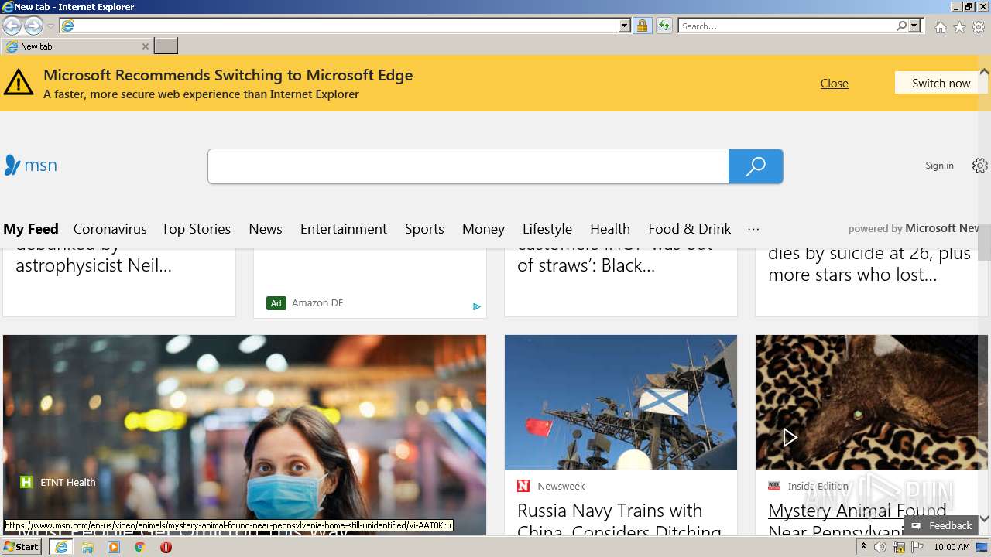Open the IE Tools gear menu

point(979,27)
